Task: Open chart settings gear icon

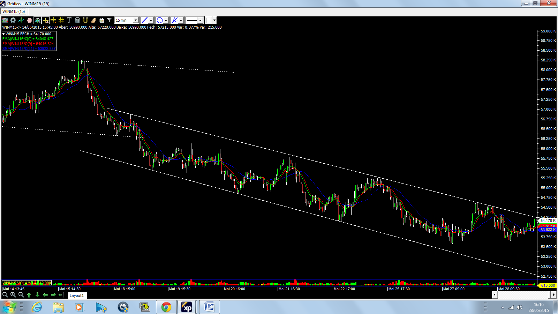Action: 13,20
